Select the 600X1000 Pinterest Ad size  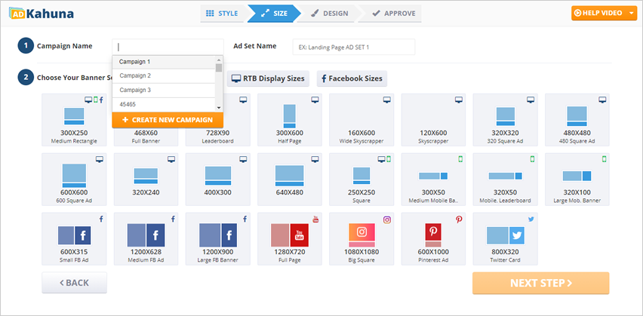432,238
